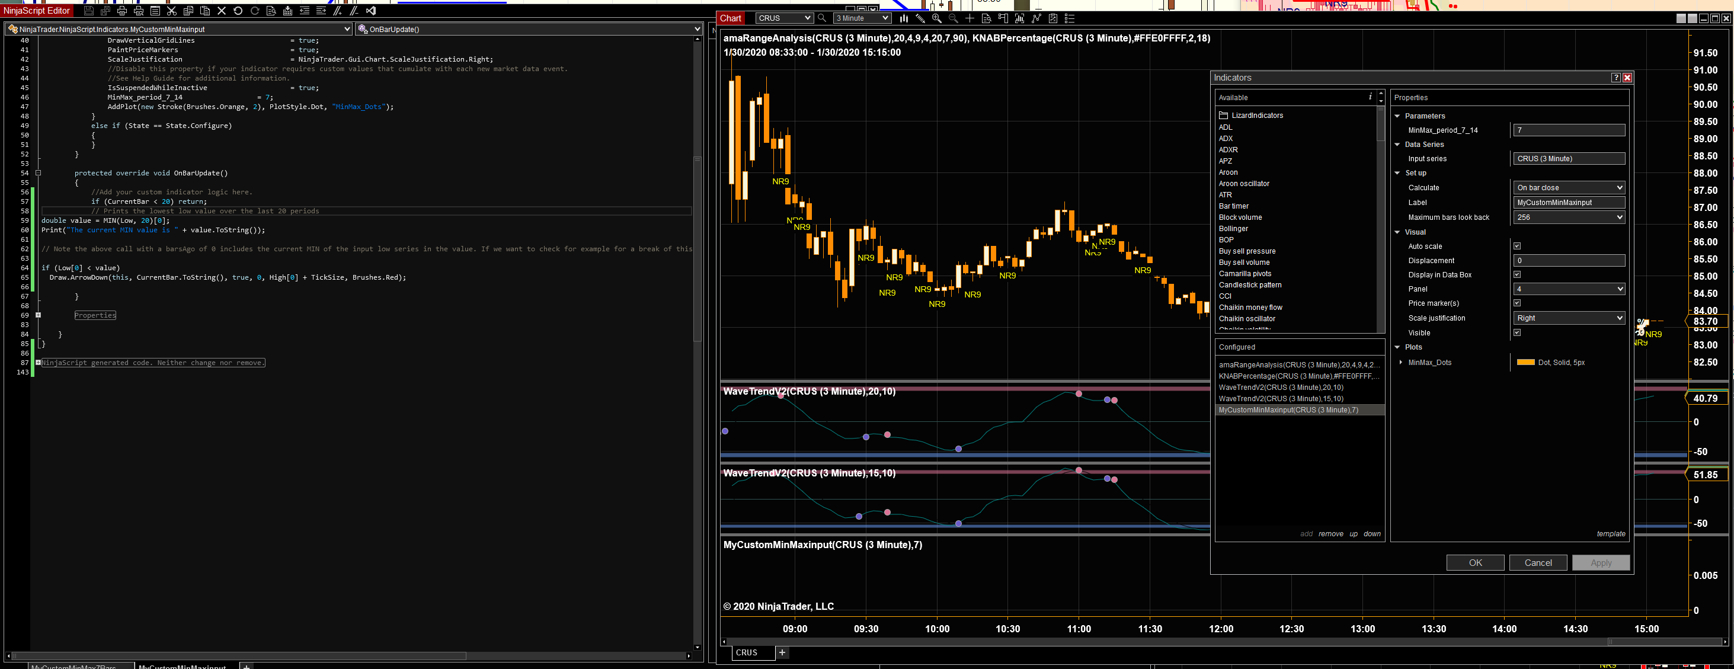Screen dimensions: 1734x669
Task: Click the Zoom In magnifier on chart toolbar
Action: click(x=936, y=18)
